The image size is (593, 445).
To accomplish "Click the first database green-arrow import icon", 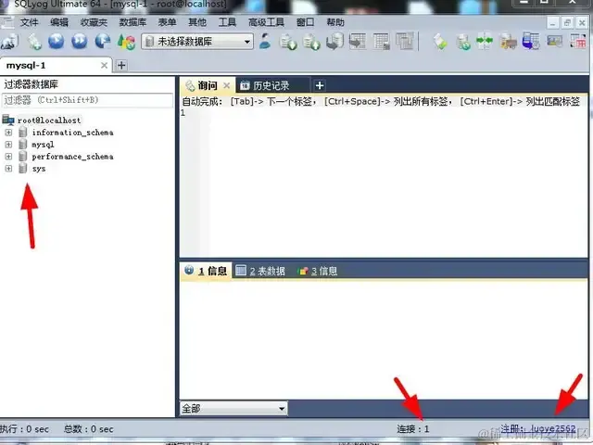I will click(288, 42).
